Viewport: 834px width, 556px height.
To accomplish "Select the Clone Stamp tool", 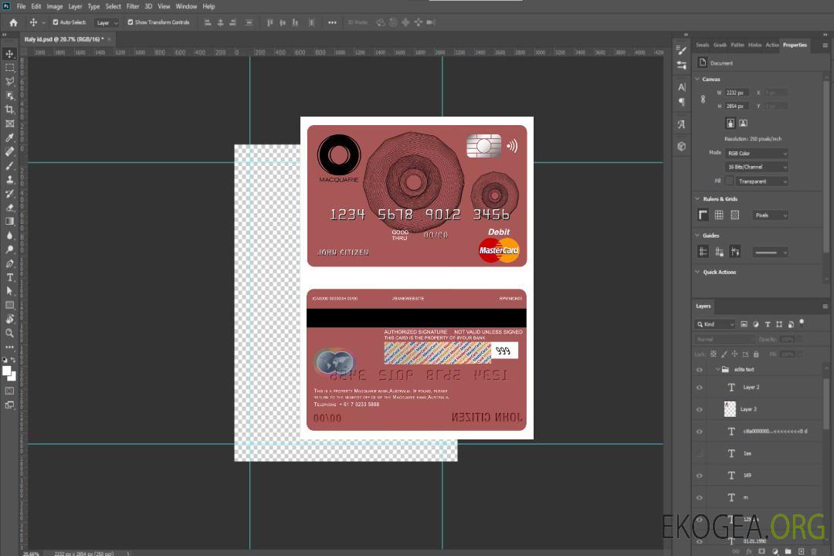I will (x=9, y=180).
